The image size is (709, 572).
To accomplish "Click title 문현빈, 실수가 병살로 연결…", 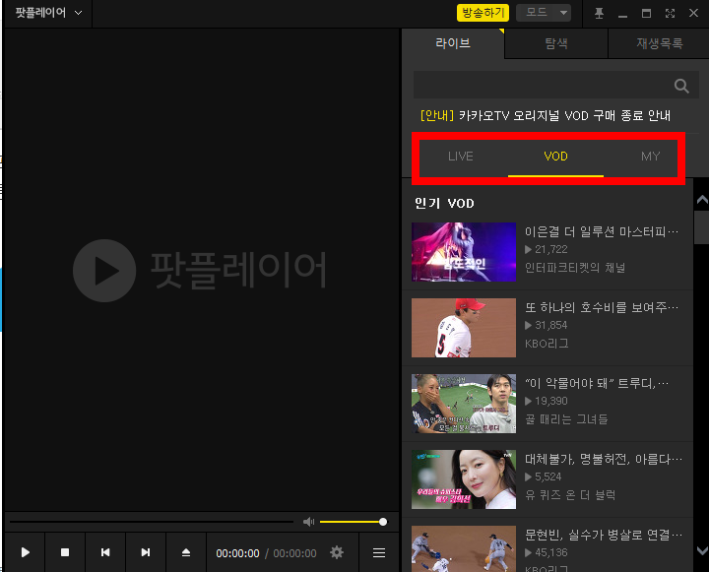I will click(x=604, y=535).
